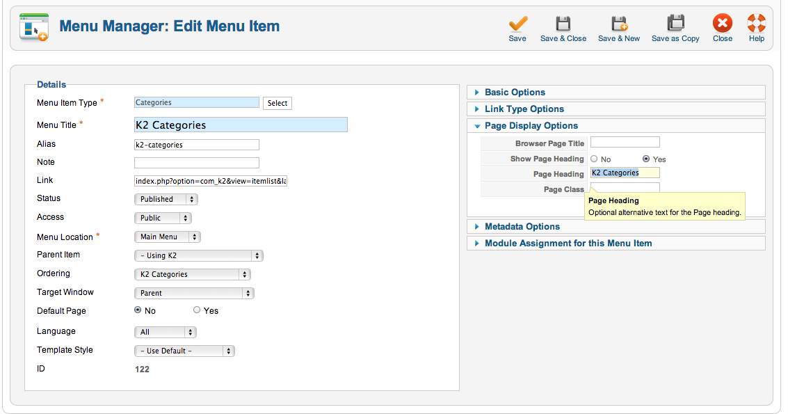The height and width of the screenshot is (414, 788).
Task: Click the Save checkmark icon
Action: (517, 24)
